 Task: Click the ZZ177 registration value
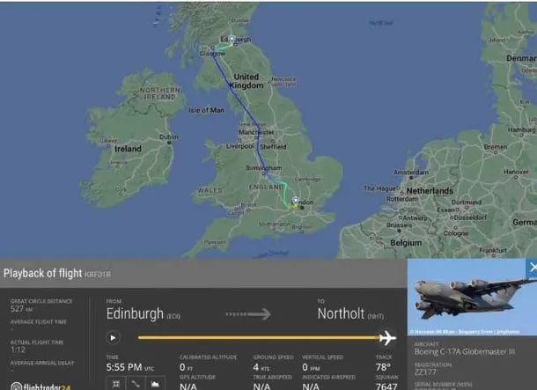coord(425,372)
